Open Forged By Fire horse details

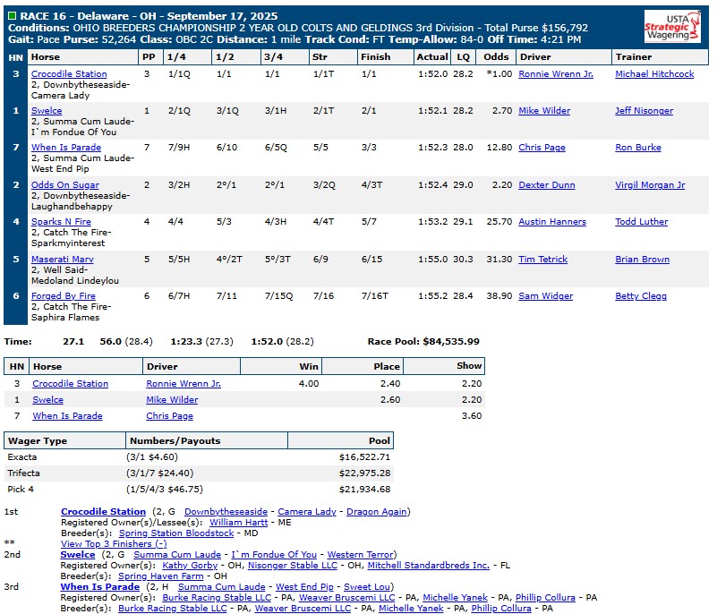[63, 296]
